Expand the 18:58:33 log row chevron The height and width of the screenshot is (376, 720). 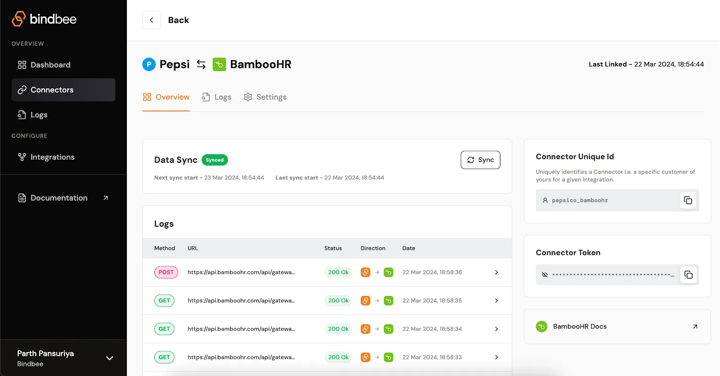pyautogui.click(x=496, y=357)
